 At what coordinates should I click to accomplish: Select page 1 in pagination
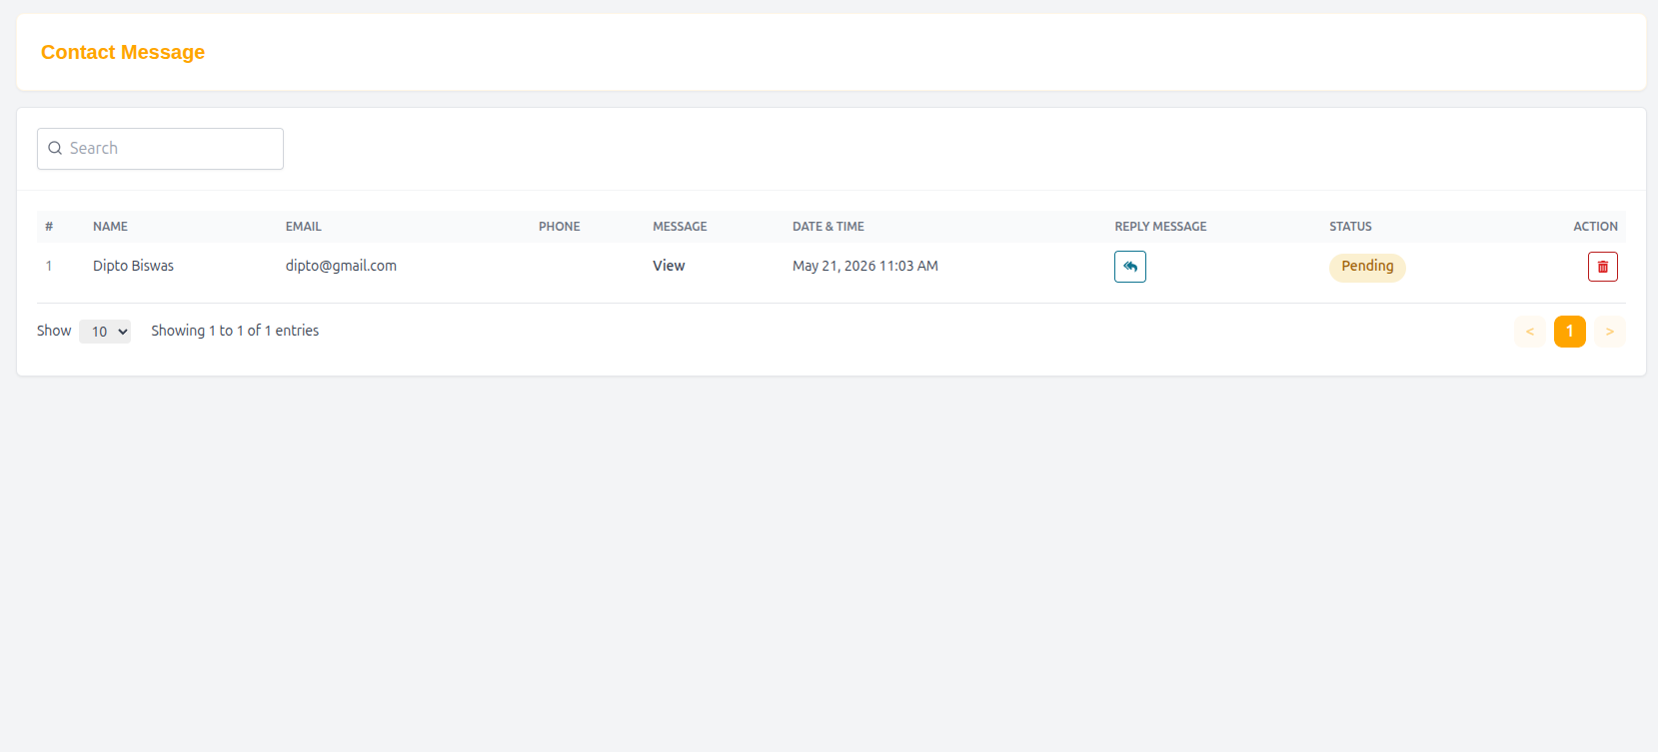(x=1570, y=332)
